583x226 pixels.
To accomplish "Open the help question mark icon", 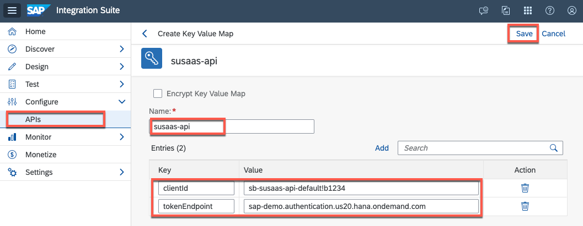I will pyautogui.click(x=549, y=11).
